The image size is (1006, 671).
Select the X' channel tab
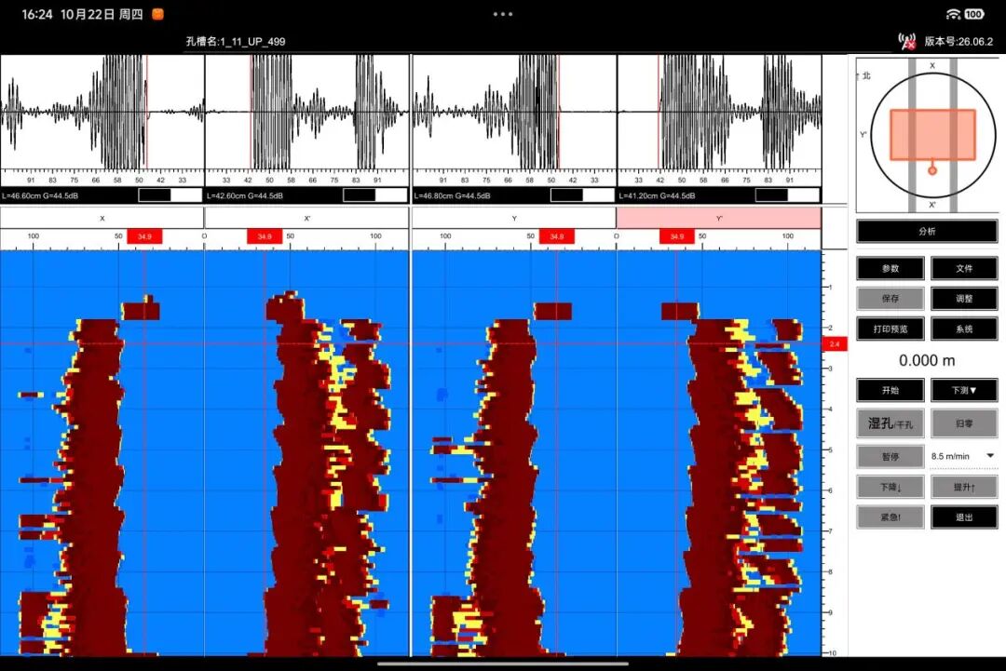tap(306, 219)
